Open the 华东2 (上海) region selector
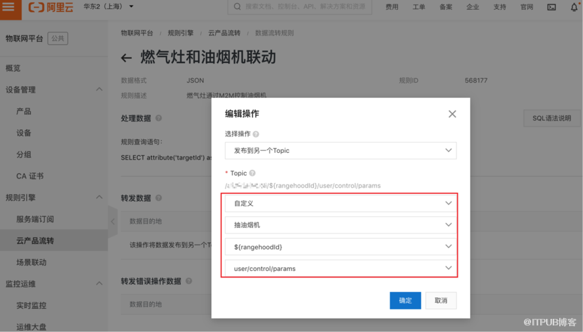The image size is (583, 332). pyautogui.click(x=108, y=7)
